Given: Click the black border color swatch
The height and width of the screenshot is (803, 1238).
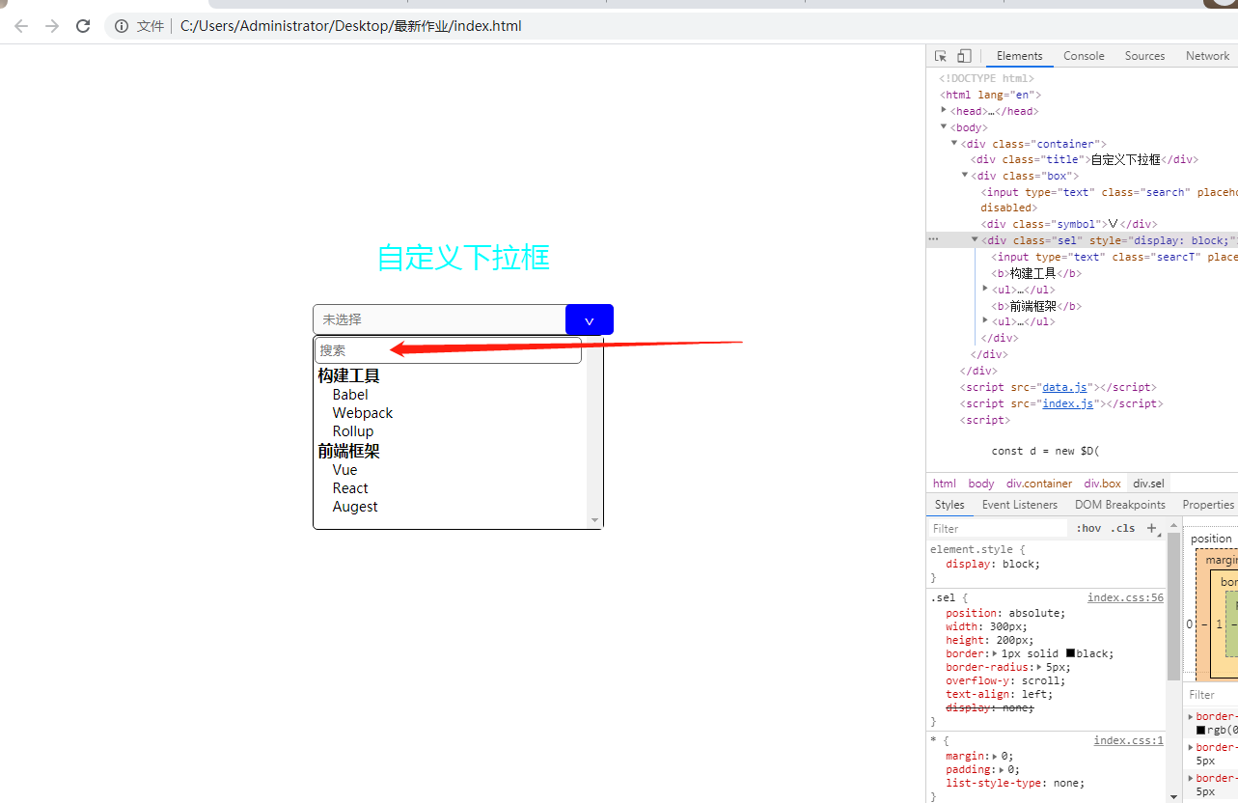Looking at the screenshot, I should pos(1071,653).
